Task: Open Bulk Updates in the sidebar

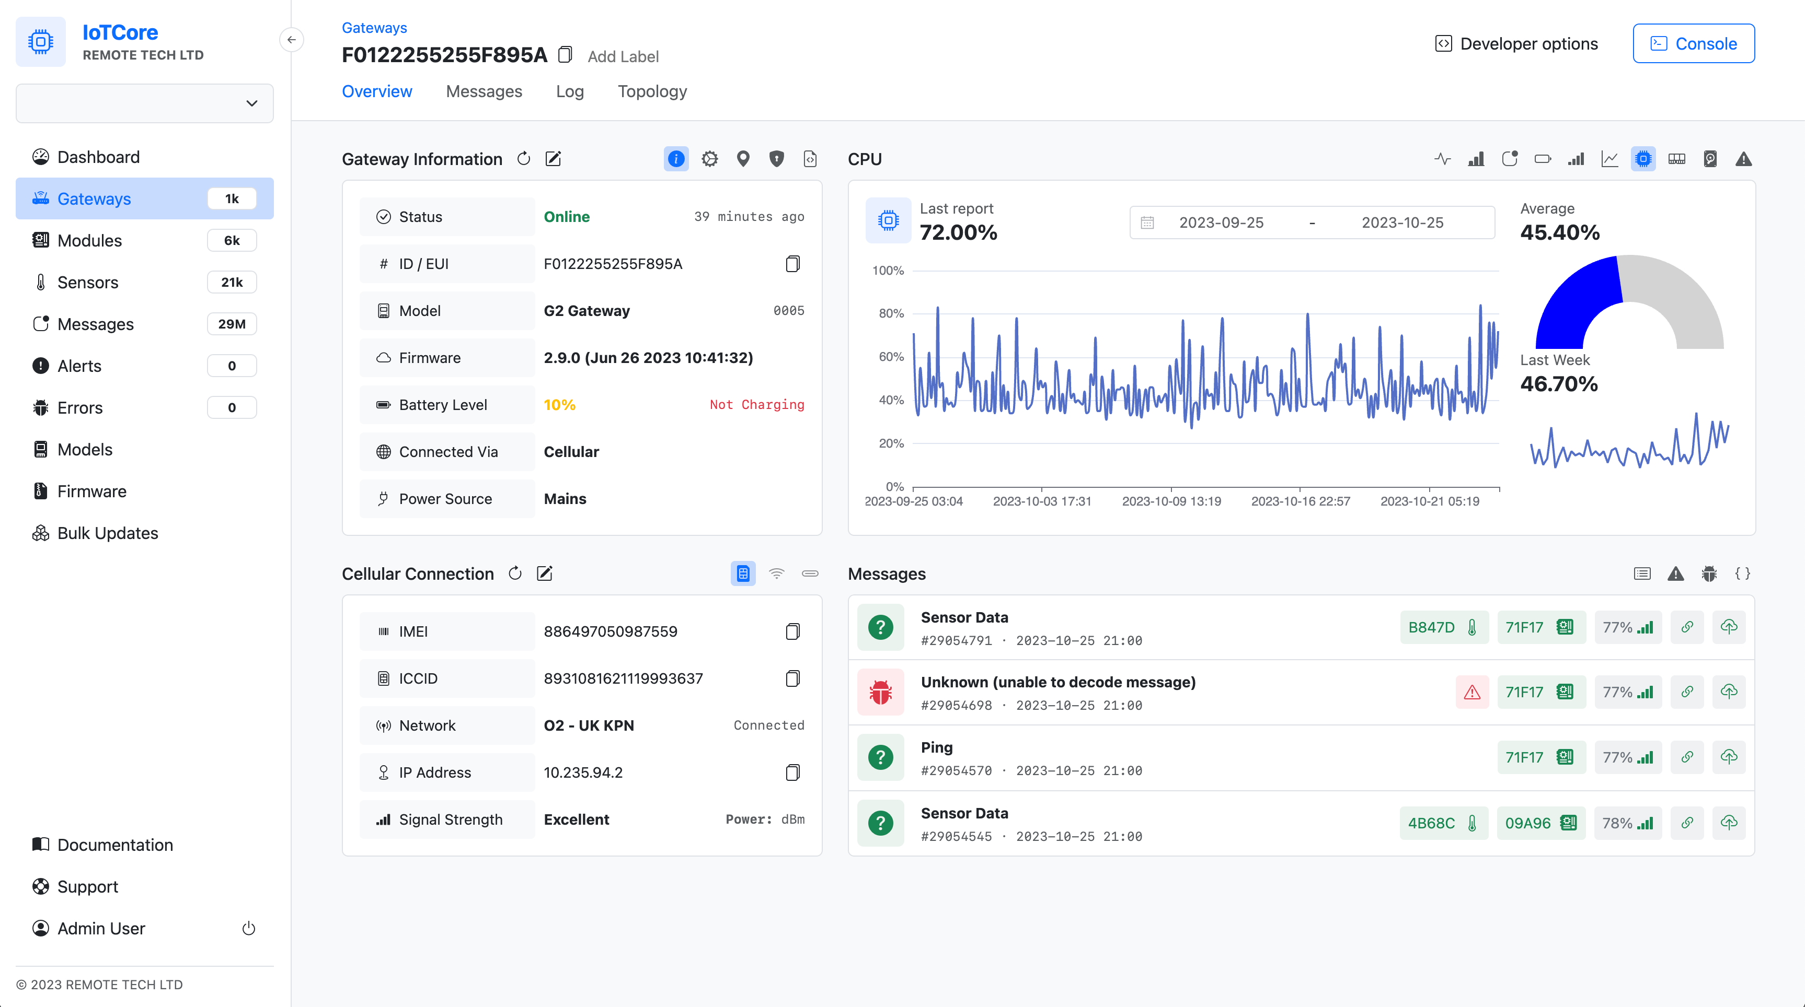Action: pyautogui.click(x=145, y=533)
